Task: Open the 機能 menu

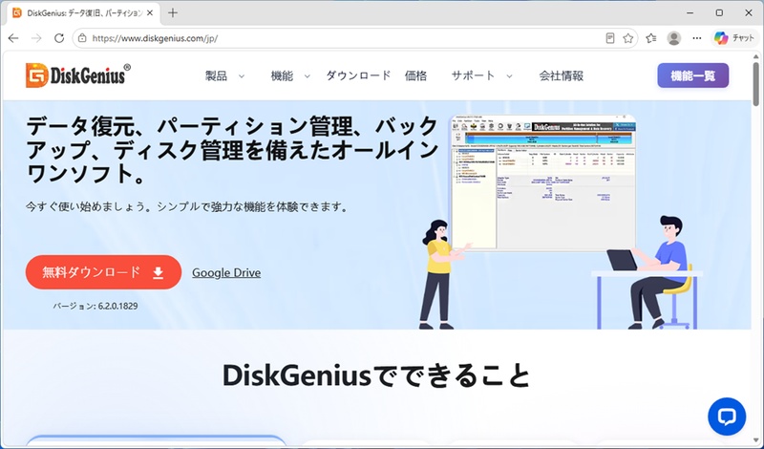Action: [282, 75]
